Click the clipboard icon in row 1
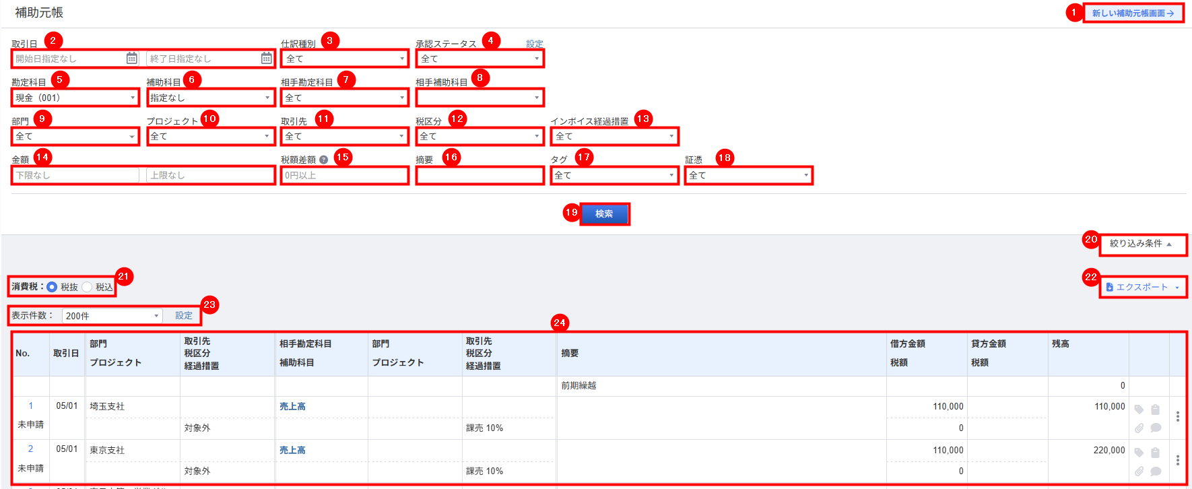Viewport: 1192px width, 489px height. pyautogui.click(x=1156, y=410)
